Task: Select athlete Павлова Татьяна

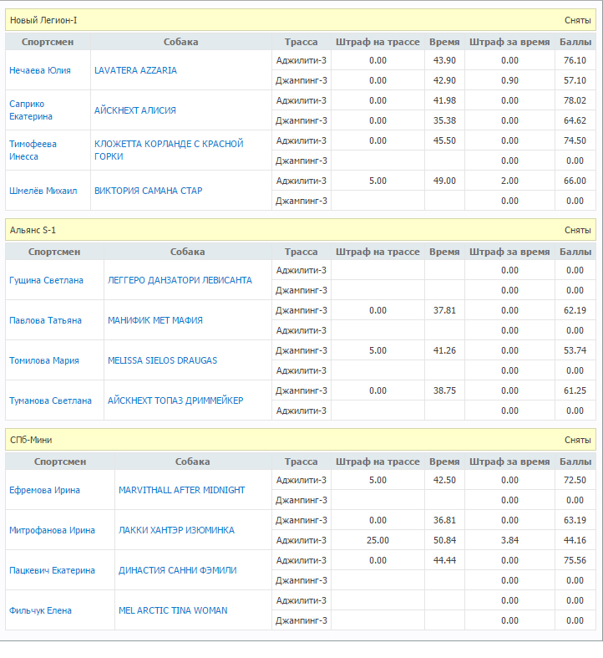Action: pos(45,321)
